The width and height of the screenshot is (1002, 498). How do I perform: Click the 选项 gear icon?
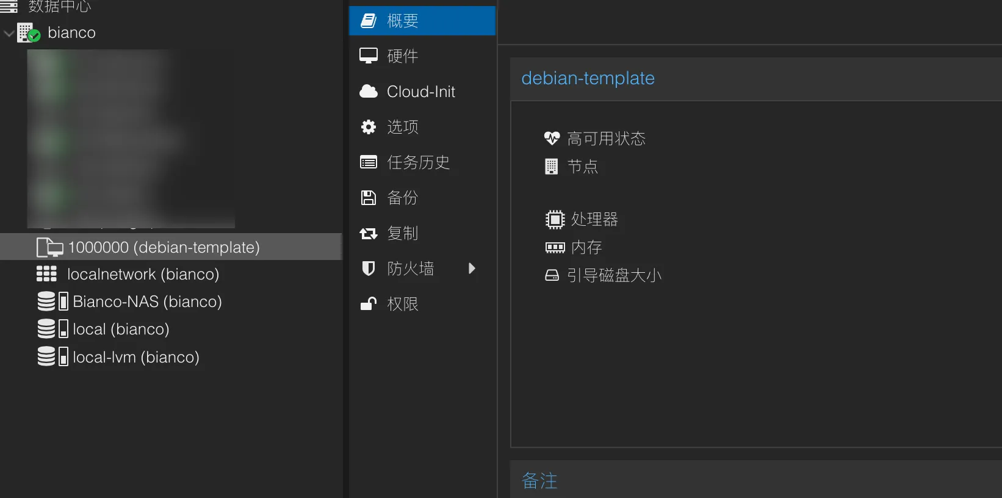pyautogui.click(x=369, y=127)
